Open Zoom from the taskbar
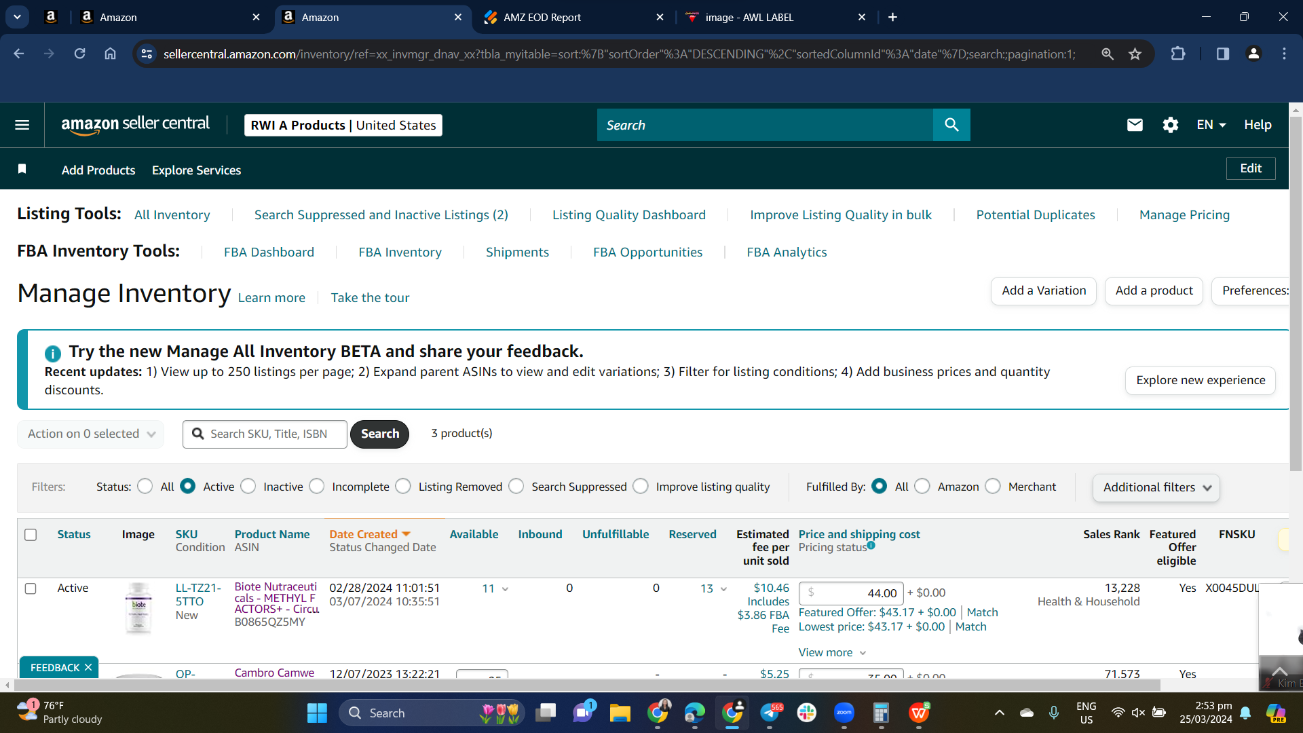Viewport: 1303px width, 733px height. [x=844, y=713]
